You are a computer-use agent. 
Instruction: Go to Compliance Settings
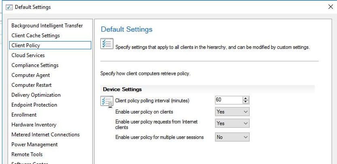(x=35, y=65)
